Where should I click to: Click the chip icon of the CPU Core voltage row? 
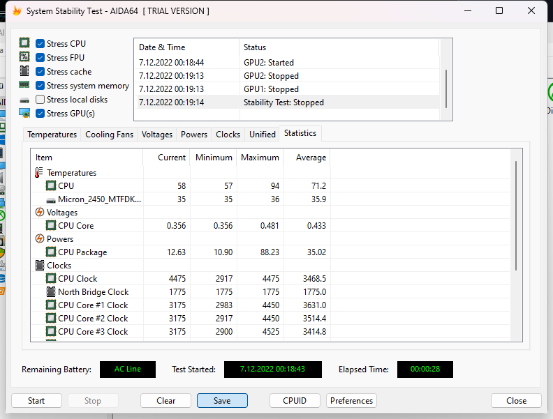pyautogui.click(x=51, y=225)
